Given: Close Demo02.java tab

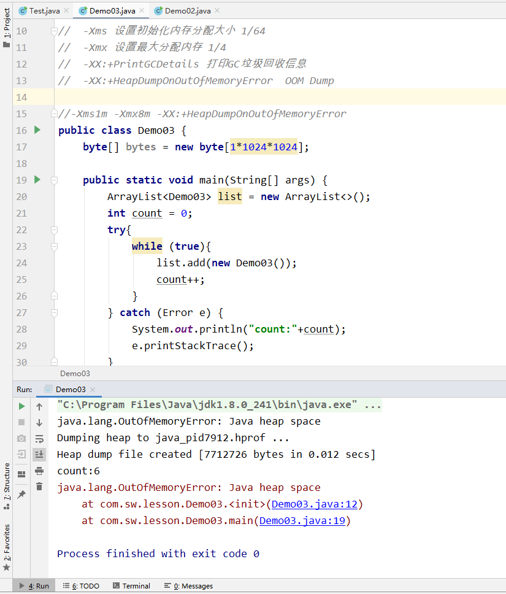Looking at the screenshot, I should pos(217,10).
